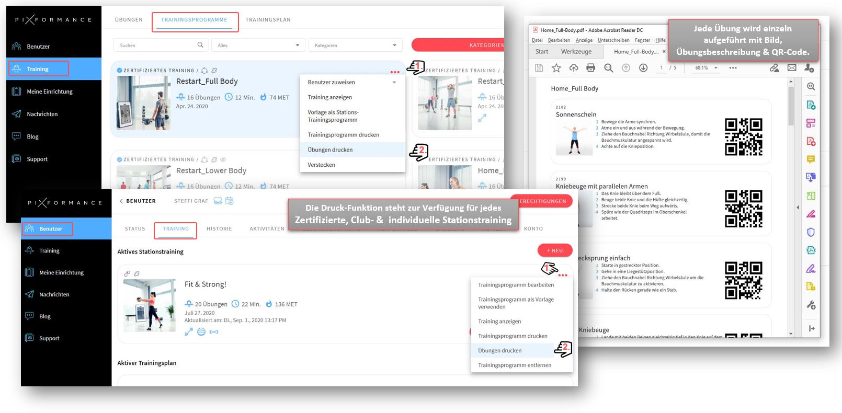Go to previous page with Acrobat up arrow
Viewport: 842px width, 413px height.
626,68
